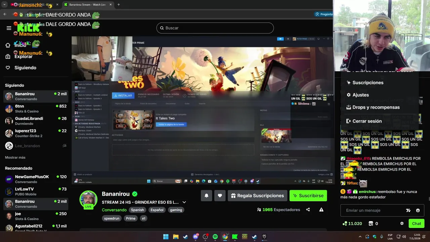
Task: Open the Kick hamburger sidebar menu
Action: coord(9,28)
